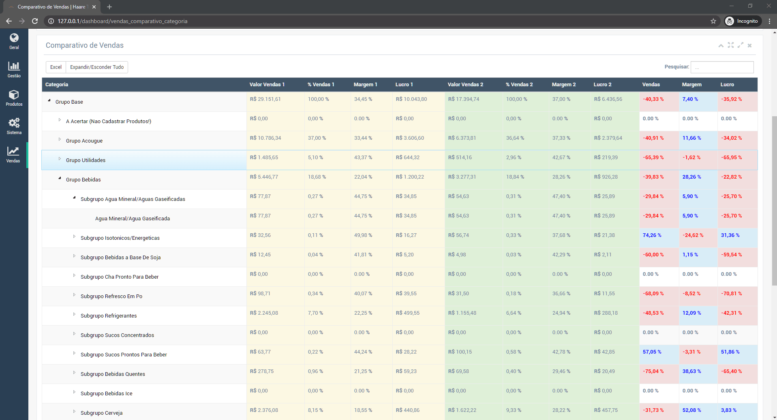Screen dimensions: 777x420
Task: Click Expandir/Esconder Tudo button
Action: click(97, 67)
